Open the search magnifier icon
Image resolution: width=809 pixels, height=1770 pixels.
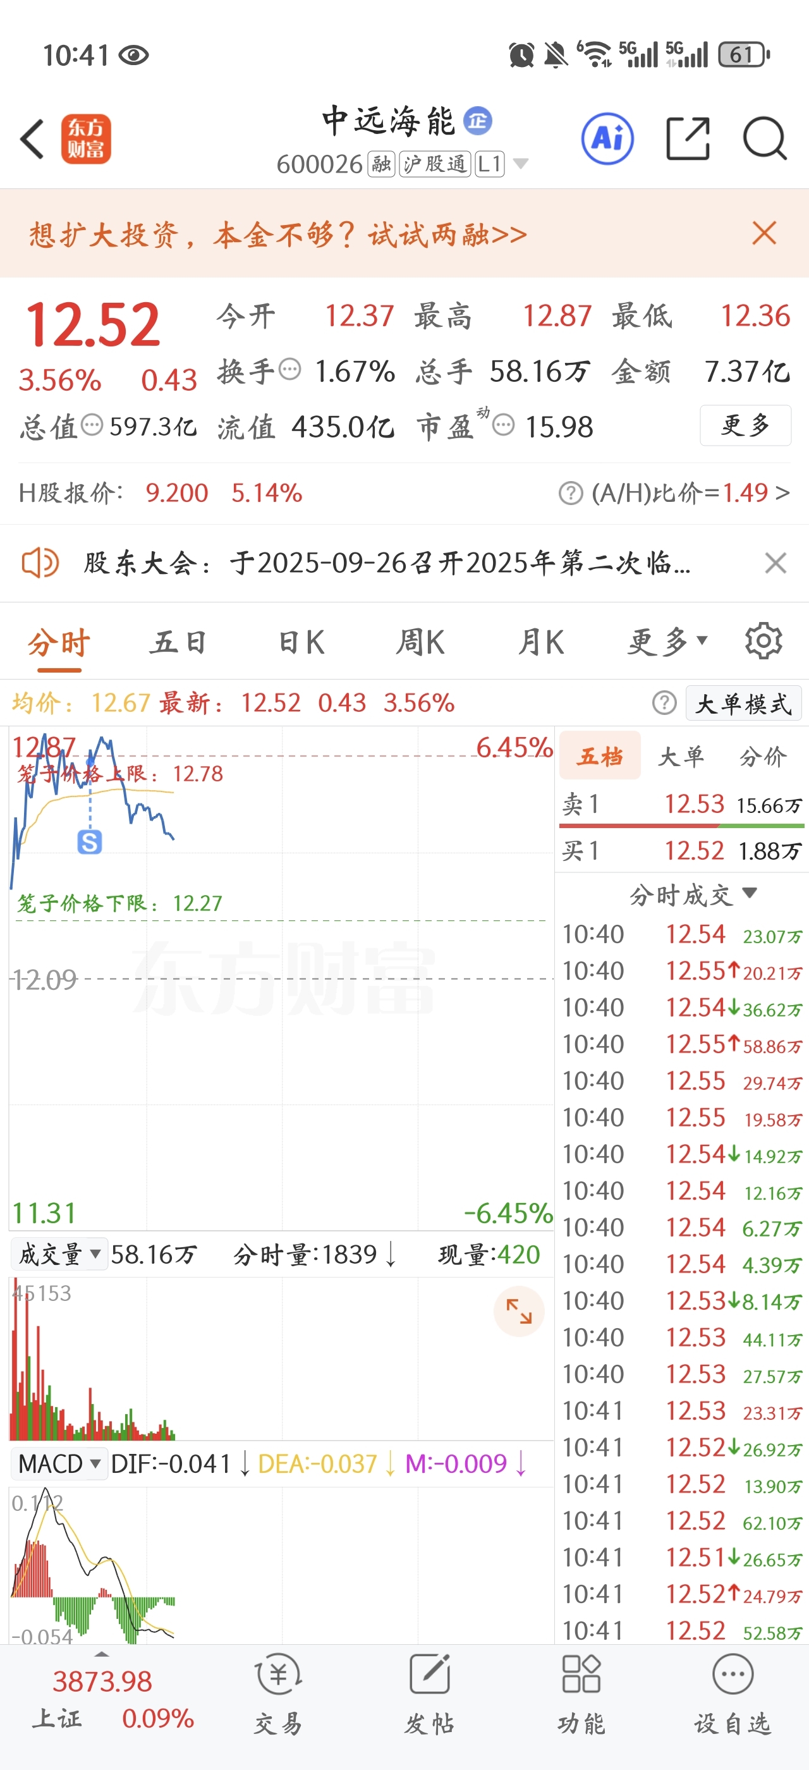[765, 139]
